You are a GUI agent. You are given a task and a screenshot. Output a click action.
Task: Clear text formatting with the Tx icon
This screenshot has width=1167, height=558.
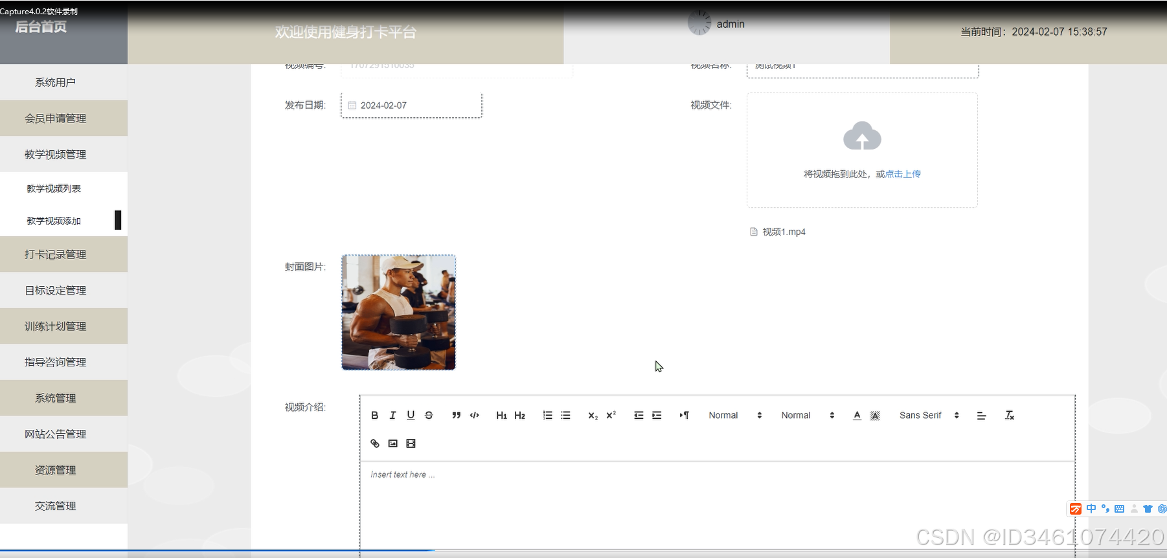(1009, 416)
